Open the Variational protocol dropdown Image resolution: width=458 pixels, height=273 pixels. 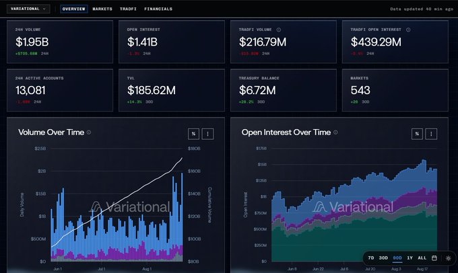pos(28,9)
